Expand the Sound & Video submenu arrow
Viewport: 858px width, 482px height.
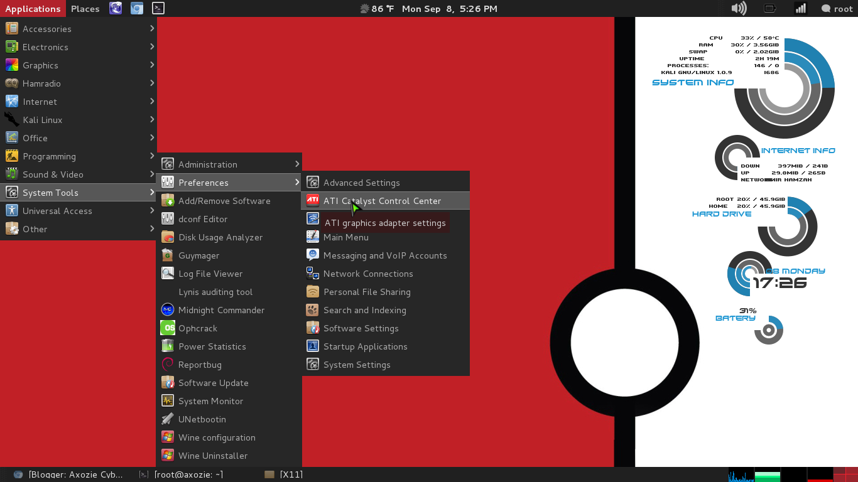pyautogui.click(x=152, y=174)
